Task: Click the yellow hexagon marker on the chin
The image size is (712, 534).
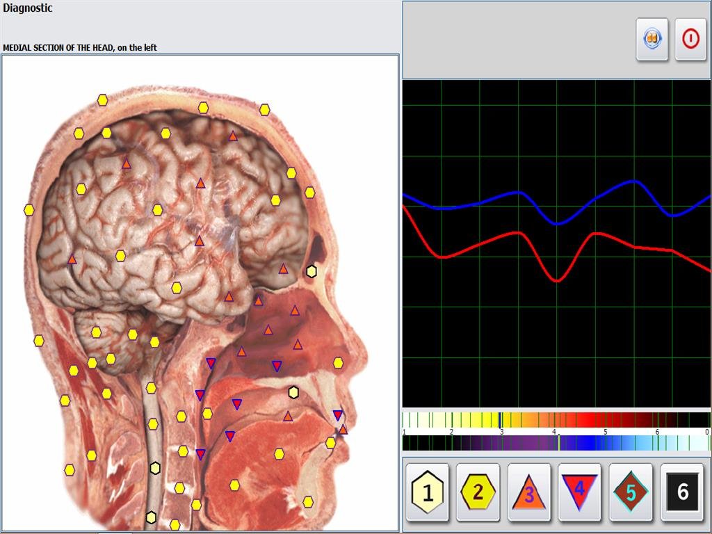Action: coord(308,501)
